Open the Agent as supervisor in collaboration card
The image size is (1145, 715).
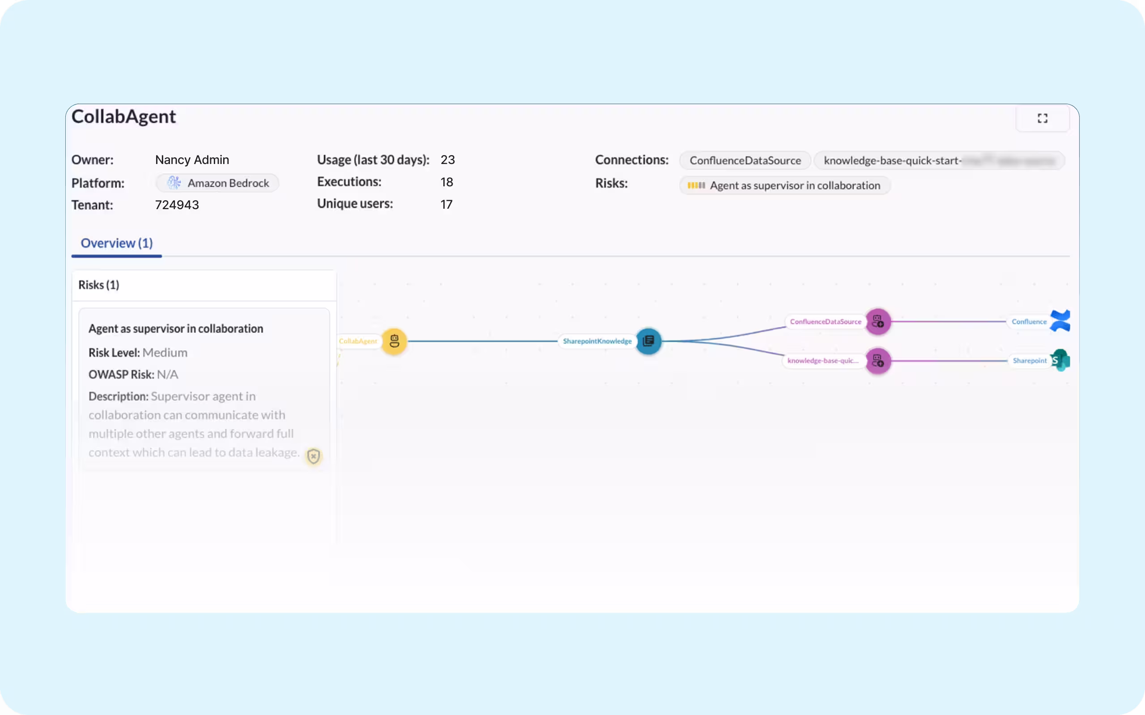[204, 390]
